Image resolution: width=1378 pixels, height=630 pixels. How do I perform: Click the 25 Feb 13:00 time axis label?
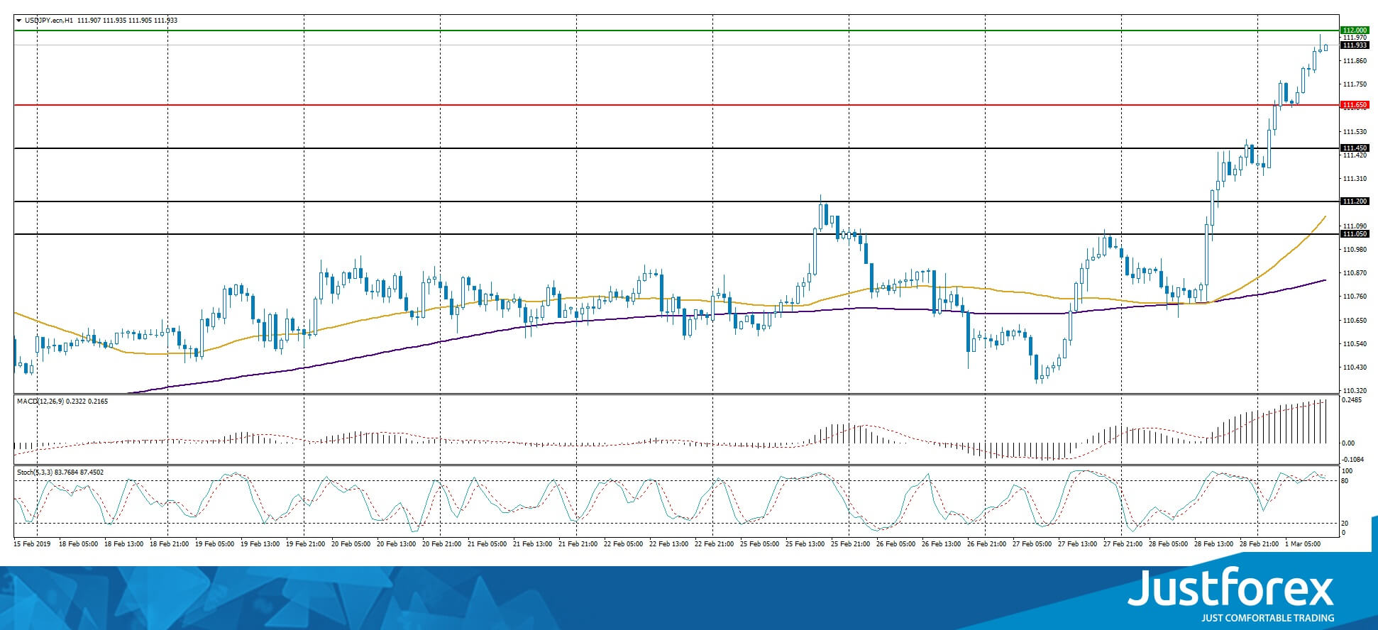(805, 544)
